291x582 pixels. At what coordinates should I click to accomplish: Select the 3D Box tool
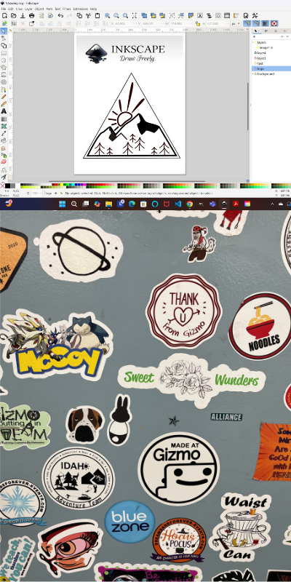tap(4, 75)
